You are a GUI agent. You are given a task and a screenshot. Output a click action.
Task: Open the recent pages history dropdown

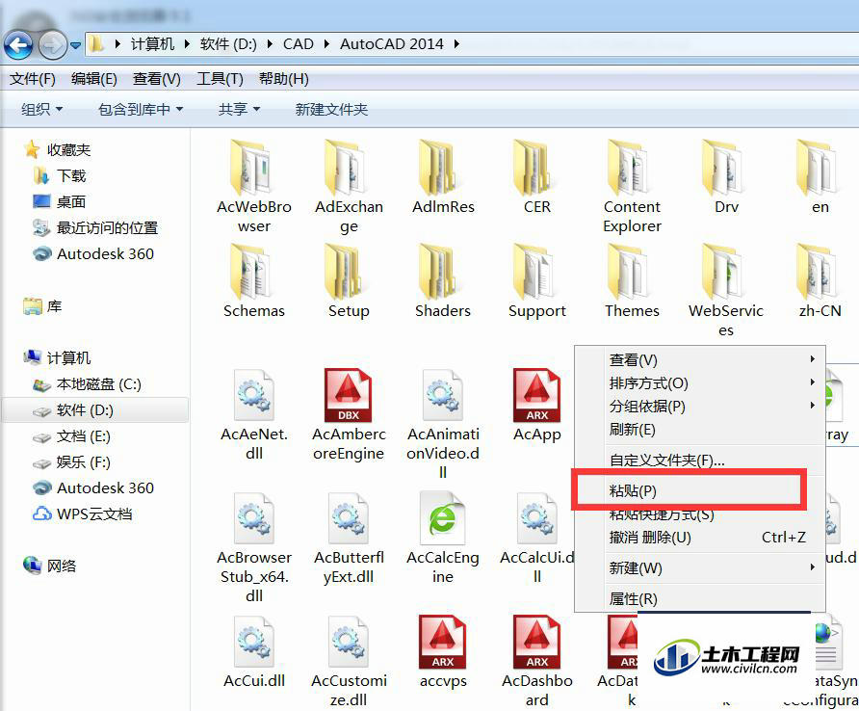tap(76, 45)
